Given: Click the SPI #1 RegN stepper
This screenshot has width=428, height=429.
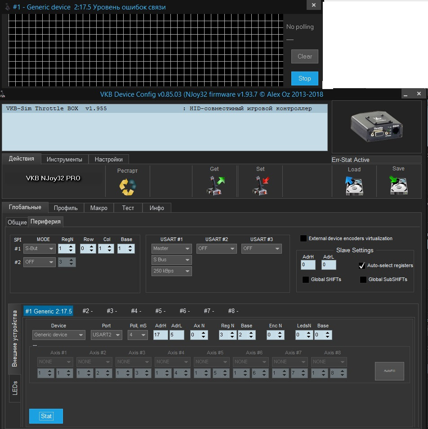Looking at the screenshot, I should click(x=67, y=248).
